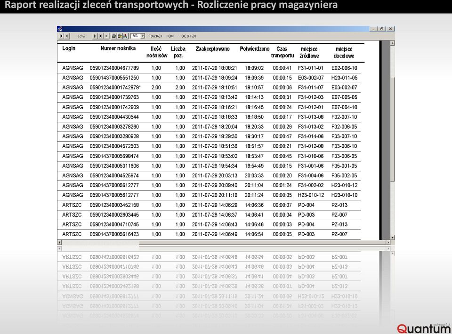Click source location F31-001-06
This screenshot has width=452, height=334.
pos(311,166)
